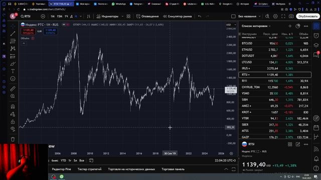Screen dimensions: 321x180
Task: Add a symbol to the watchlist
Action: pos(290,26)
